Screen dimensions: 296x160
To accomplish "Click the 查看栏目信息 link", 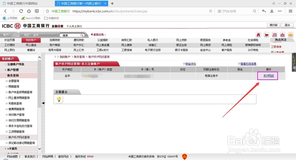I will click(x=248, y=64).
